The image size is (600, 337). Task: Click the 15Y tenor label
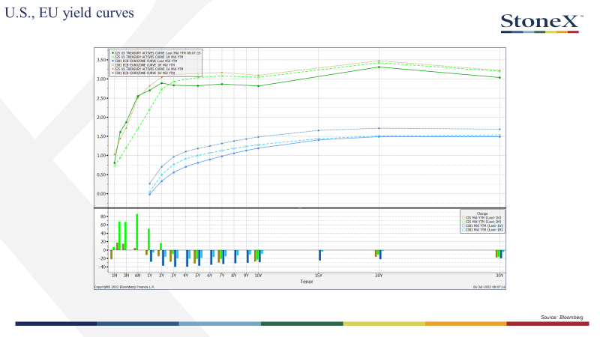[x=318, y=276]
